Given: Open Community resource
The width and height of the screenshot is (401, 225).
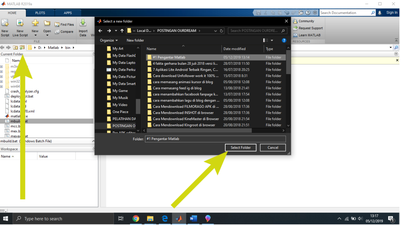Looking at the screenshot, I should pos(303,21).
